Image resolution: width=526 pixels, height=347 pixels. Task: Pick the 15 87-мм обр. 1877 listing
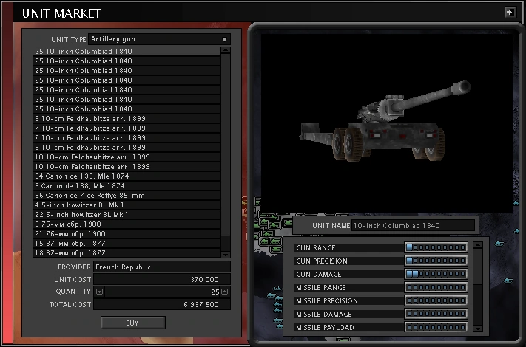point(126,243)
